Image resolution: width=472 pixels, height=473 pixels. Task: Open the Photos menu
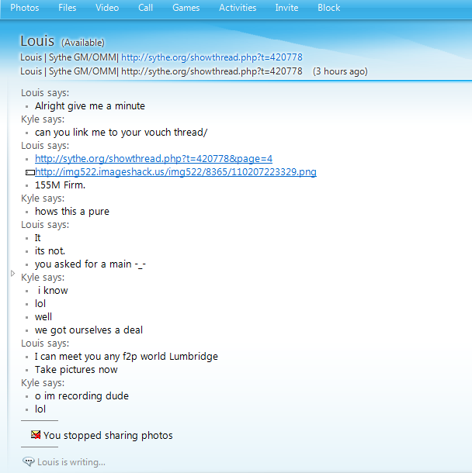point(25,8)
